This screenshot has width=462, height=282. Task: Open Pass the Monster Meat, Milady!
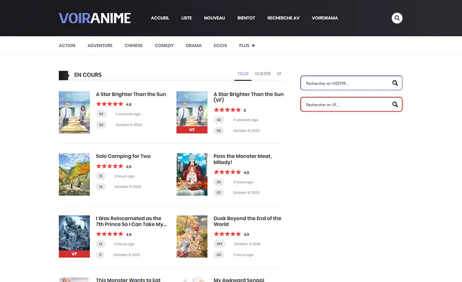242,159
